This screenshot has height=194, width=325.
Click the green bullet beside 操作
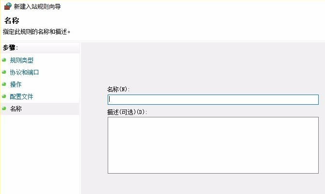(4, 84)
